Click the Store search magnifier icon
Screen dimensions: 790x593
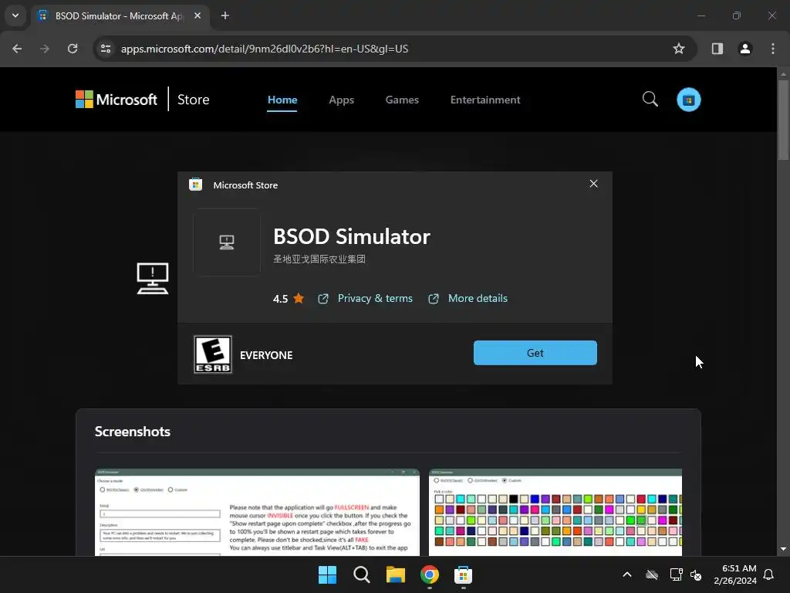pyautogui.click(x=650, y=100)
